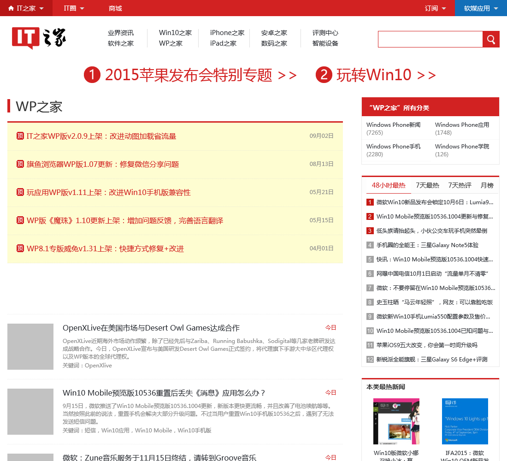The height and width of the screenshot is (461, 507).
Task: Open hot article 低头族请抬起头
Action: click(x=432, y=230)
